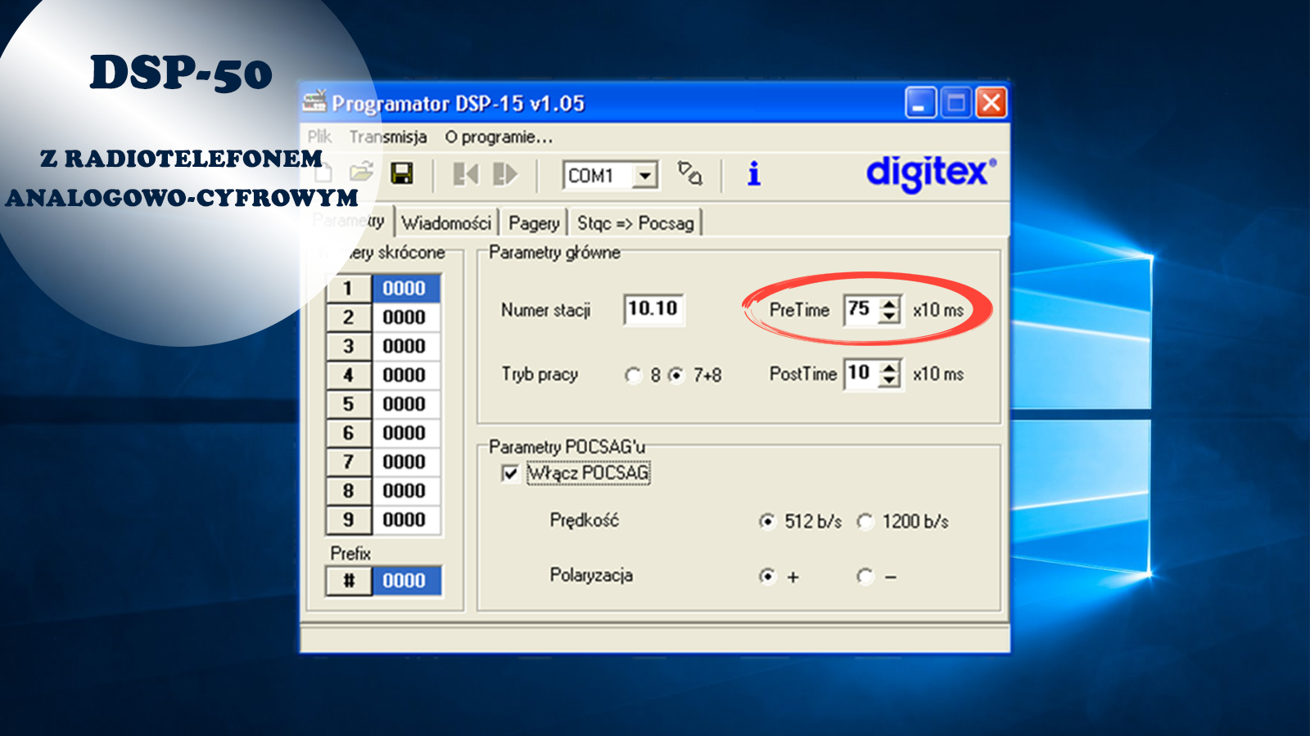The image size is (1310, 736).
Task: Choose negative Polaryzacja polarity
Action: (864, 577)
